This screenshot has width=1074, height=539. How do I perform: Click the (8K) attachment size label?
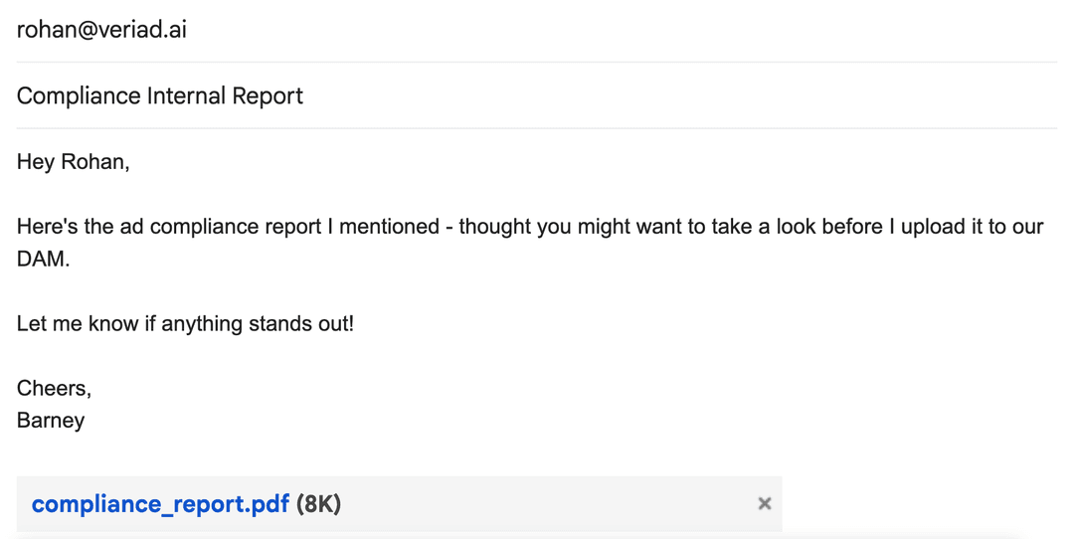pyautogui.click(x=318, y=504)
